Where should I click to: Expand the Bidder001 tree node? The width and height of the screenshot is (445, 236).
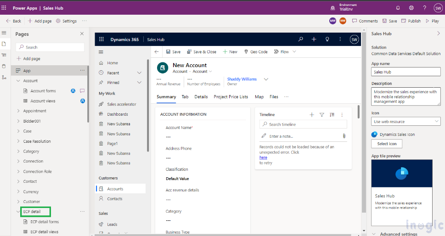point(18,121)
